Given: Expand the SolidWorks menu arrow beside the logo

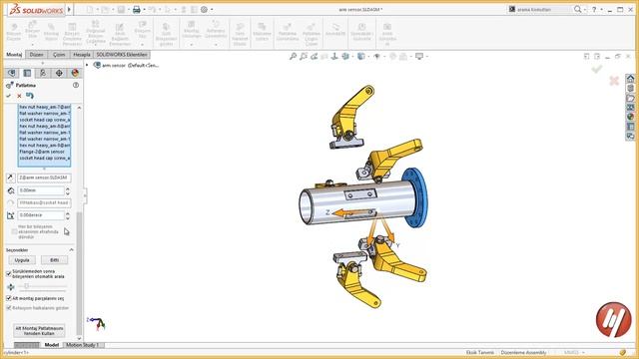Looking at the screenshot, I should 69,9.
